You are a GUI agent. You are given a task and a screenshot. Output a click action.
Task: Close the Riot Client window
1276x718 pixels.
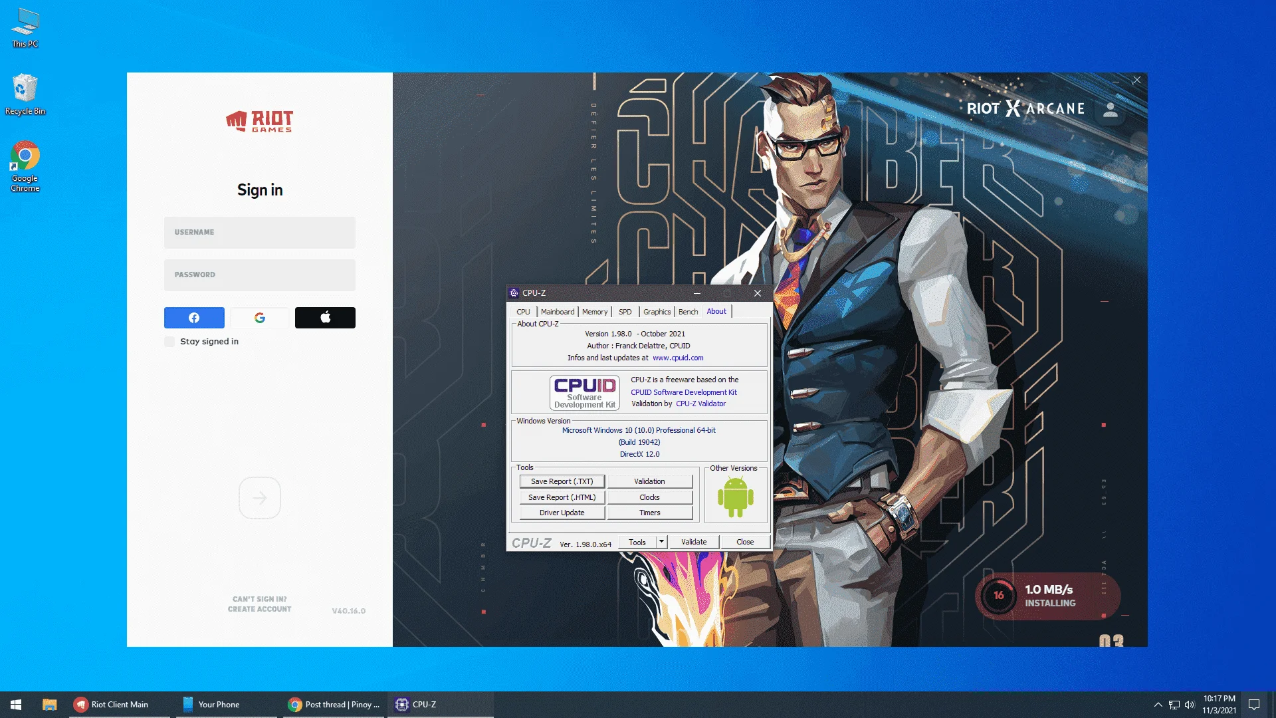(1137, 80)
